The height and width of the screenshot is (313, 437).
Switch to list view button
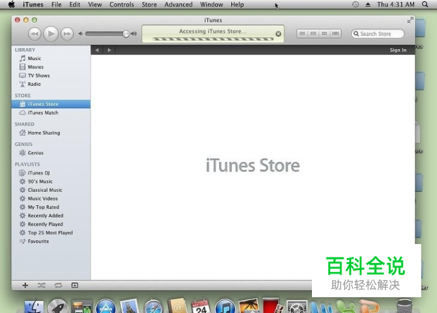click(x=302, y=34)
